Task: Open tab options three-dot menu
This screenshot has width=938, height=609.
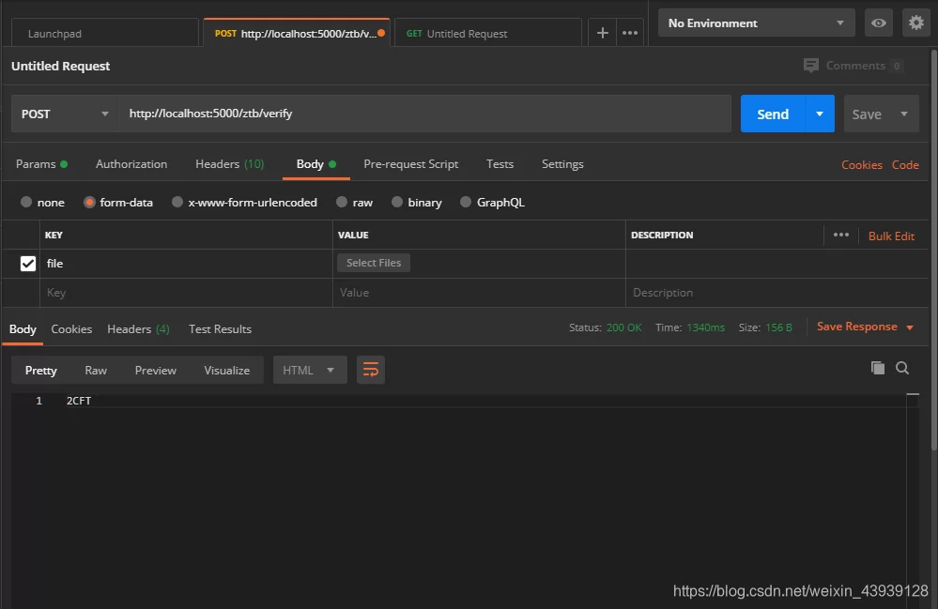Action: pyautogui.click(x=630, y=33)
